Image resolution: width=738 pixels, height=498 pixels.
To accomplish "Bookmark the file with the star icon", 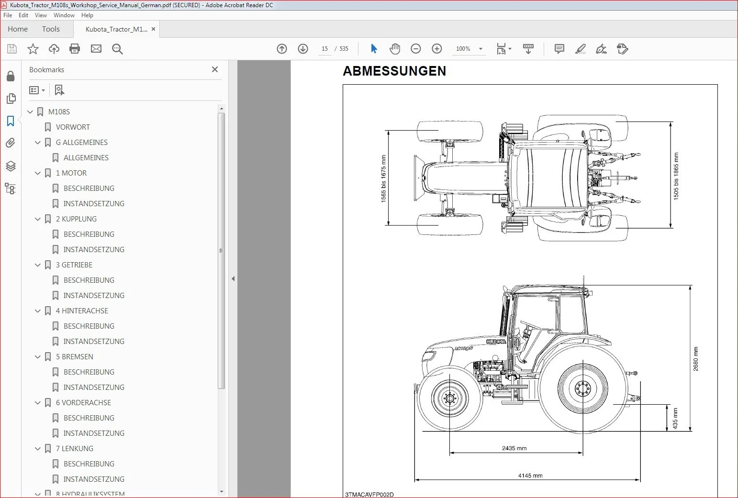I will pyautogui.click(x=33, y=49).
